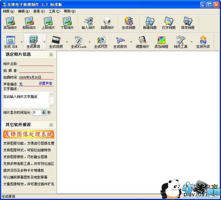Click status bar text 生成屏保

[8, 197]
